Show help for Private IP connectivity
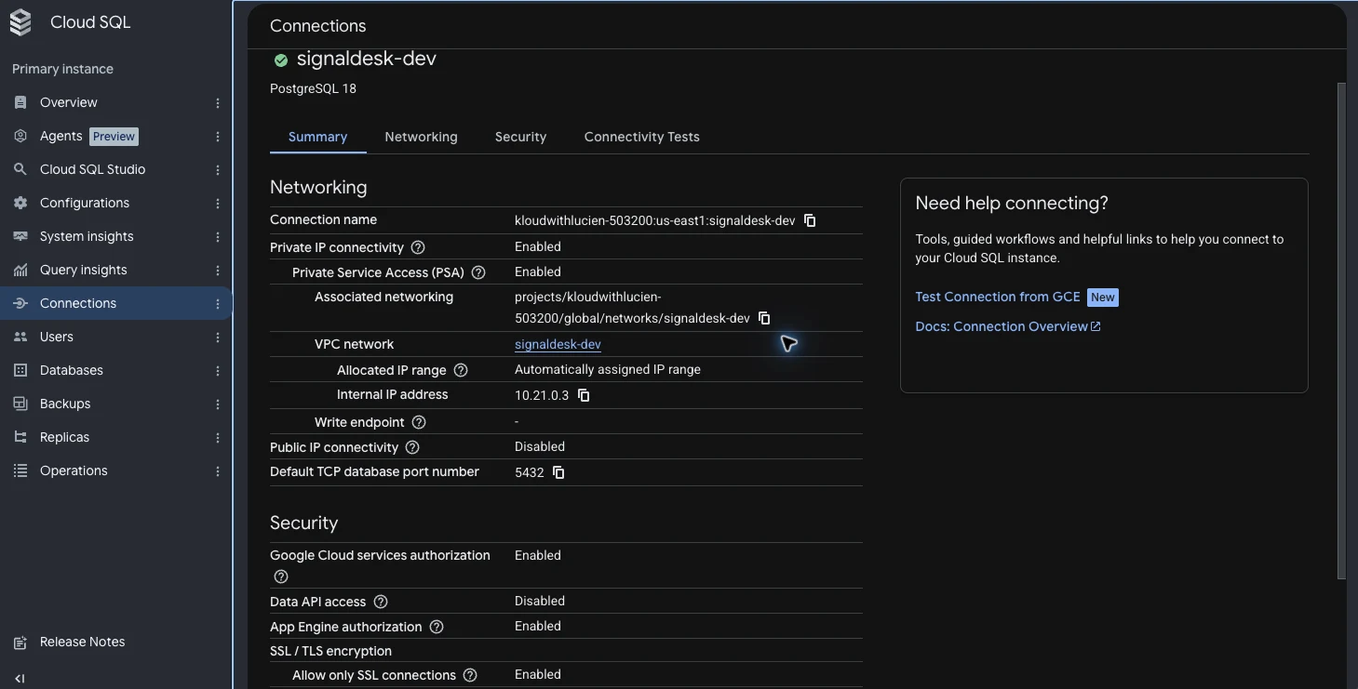This screenshot has width=1358, height=689. pos(418,247)
